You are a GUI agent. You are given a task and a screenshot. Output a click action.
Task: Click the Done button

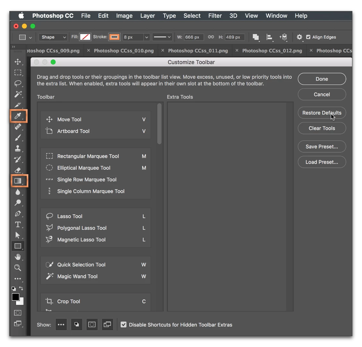point(322,79)
